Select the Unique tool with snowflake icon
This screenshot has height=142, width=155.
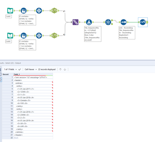click(108, 22)
